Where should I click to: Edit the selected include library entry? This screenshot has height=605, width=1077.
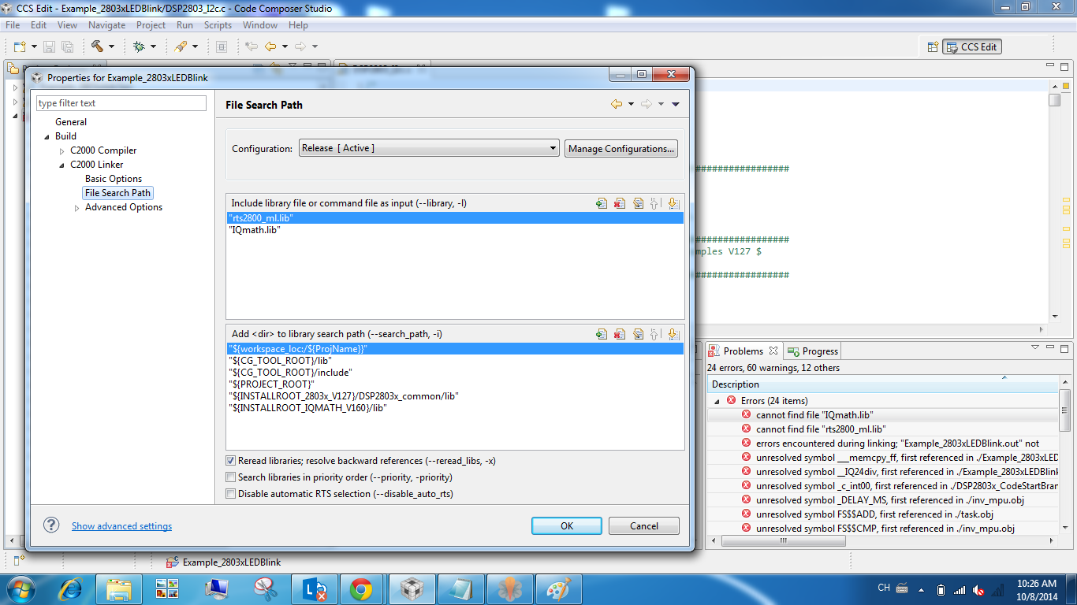[x=638, y=203]
